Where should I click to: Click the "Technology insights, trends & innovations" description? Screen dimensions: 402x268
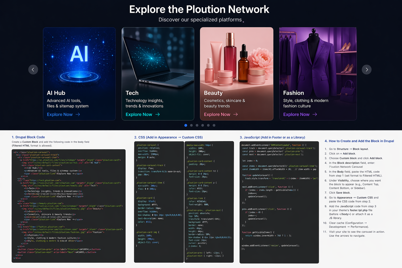pyautogui.click(x=144, y=103)
